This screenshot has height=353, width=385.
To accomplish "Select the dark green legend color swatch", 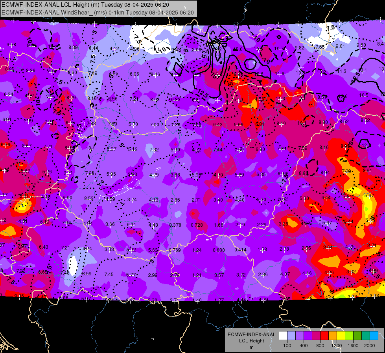I will tap(357, 336).
